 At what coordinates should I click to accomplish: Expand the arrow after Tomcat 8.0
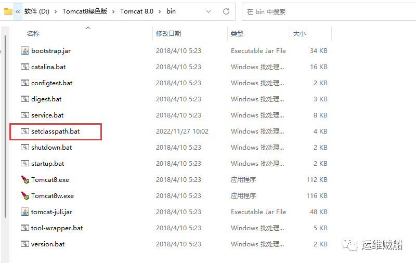click(x=160, y=11)
